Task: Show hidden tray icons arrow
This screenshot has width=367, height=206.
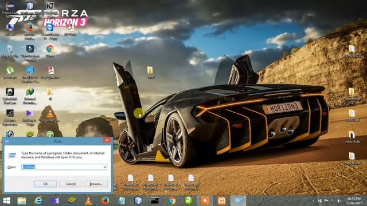Action: click(313, 201)
